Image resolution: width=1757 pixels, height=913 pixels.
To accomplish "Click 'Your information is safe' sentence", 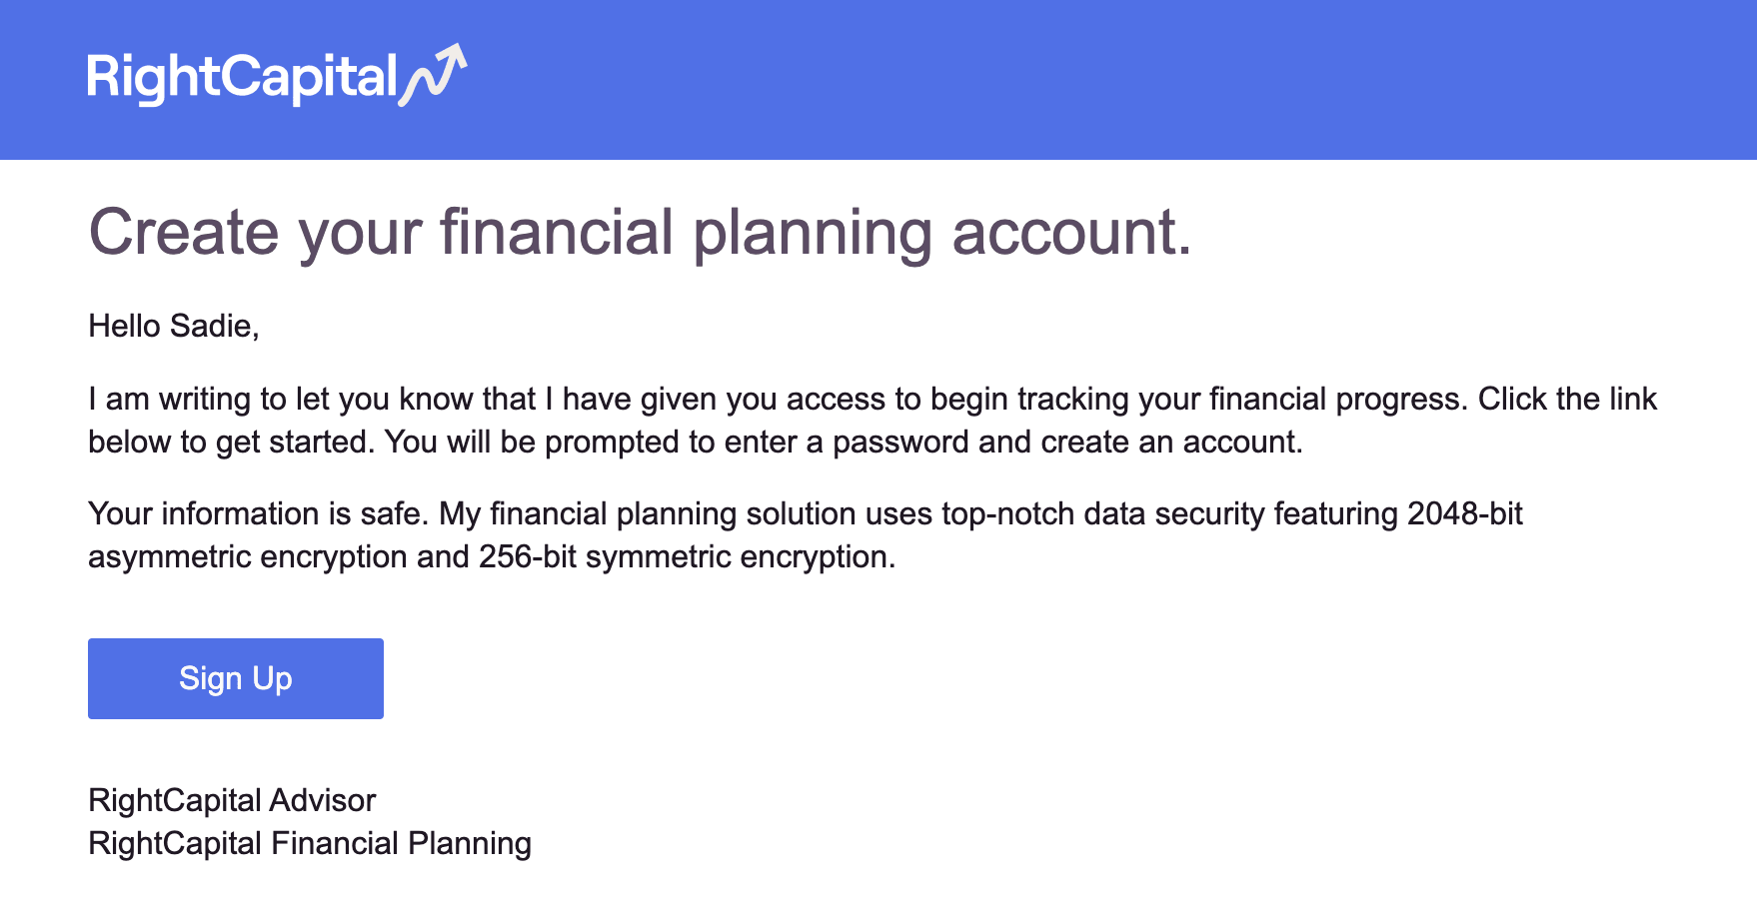I will 258,513.
